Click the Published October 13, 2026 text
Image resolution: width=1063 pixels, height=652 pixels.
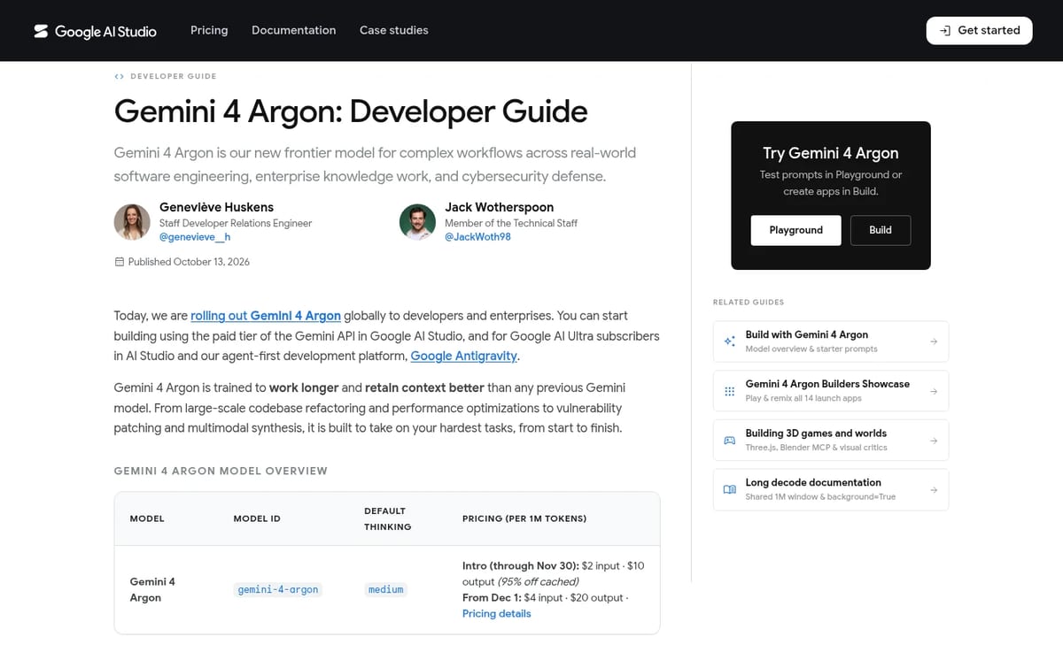coord(189,262)
